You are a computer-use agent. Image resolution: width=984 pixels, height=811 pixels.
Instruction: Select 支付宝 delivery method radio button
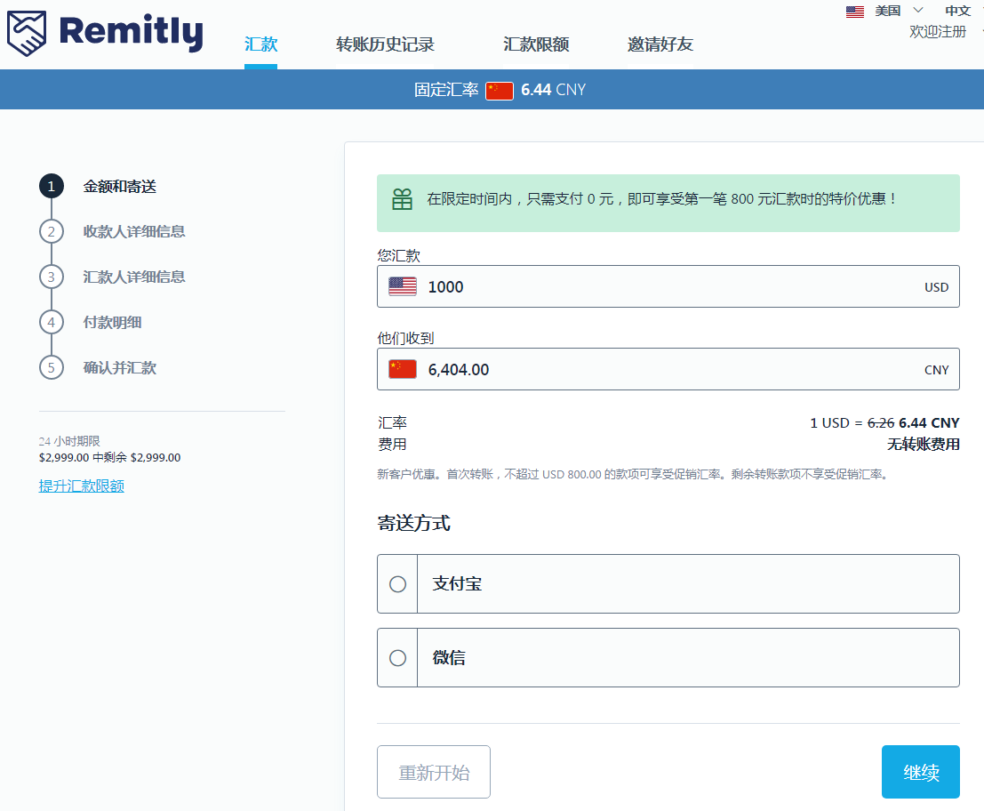398,584
